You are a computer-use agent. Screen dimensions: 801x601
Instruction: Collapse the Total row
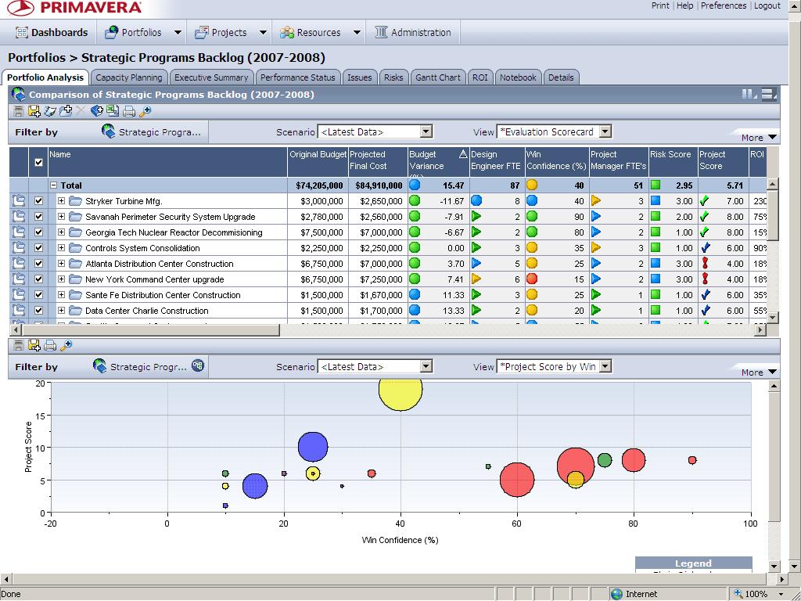[54, 185]
